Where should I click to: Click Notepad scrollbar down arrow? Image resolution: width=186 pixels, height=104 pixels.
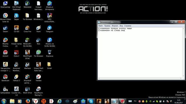pyautogui.click(x=183, y=76)
